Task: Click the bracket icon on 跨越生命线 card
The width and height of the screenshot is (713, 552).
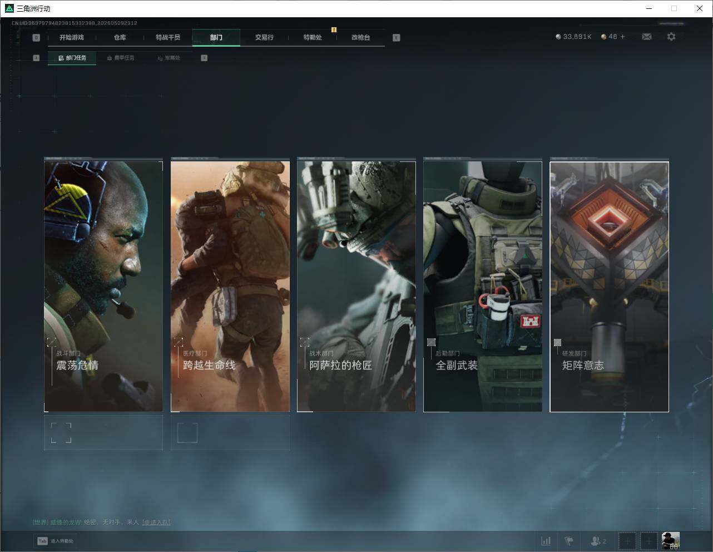Action: click(179, 342)
